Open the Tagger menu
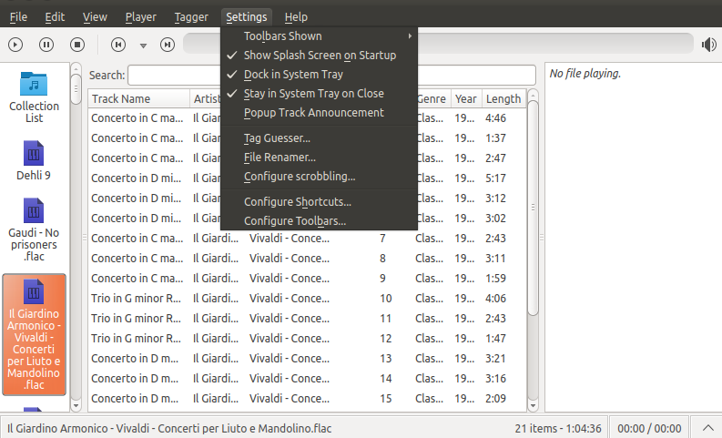The image size is (722, 438). coord(191,17)
